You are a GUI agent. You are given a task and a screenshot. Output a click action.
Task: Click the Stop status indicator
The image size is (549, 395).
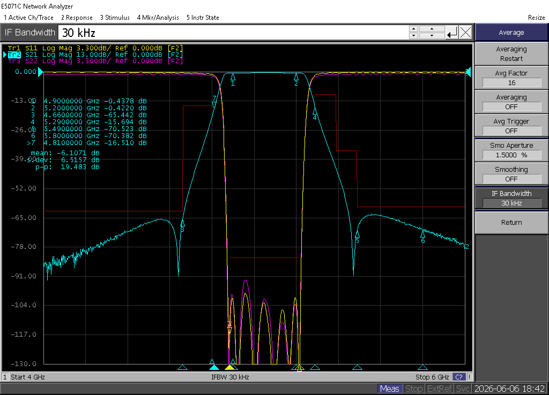414,389
